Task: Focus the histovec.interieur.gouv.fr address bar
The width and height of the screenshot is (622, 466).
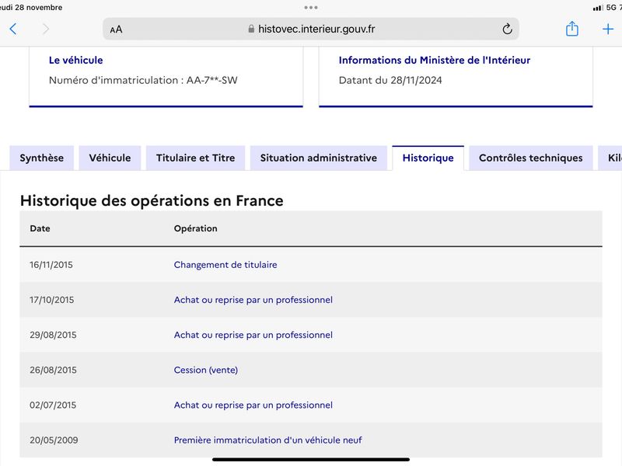Action: [310, 29]
